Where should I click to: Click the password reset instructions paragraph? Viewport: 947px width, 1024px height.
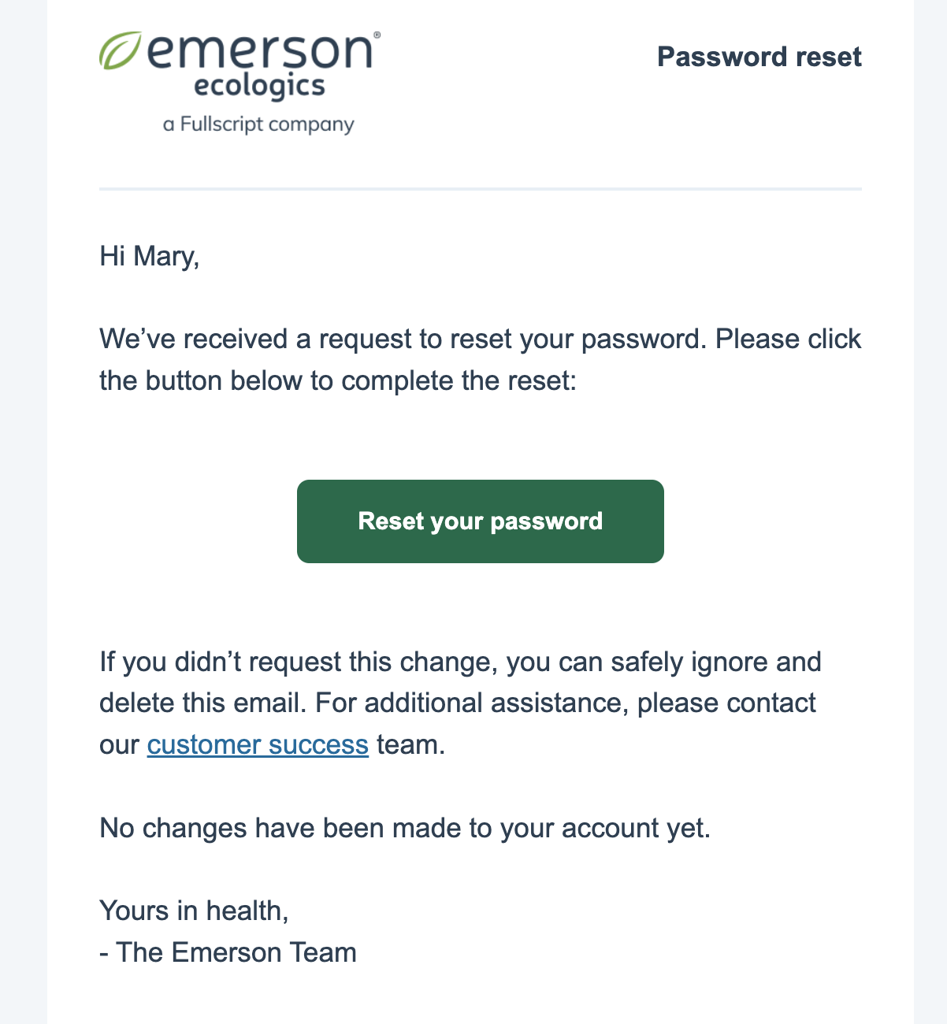point(480,359)
